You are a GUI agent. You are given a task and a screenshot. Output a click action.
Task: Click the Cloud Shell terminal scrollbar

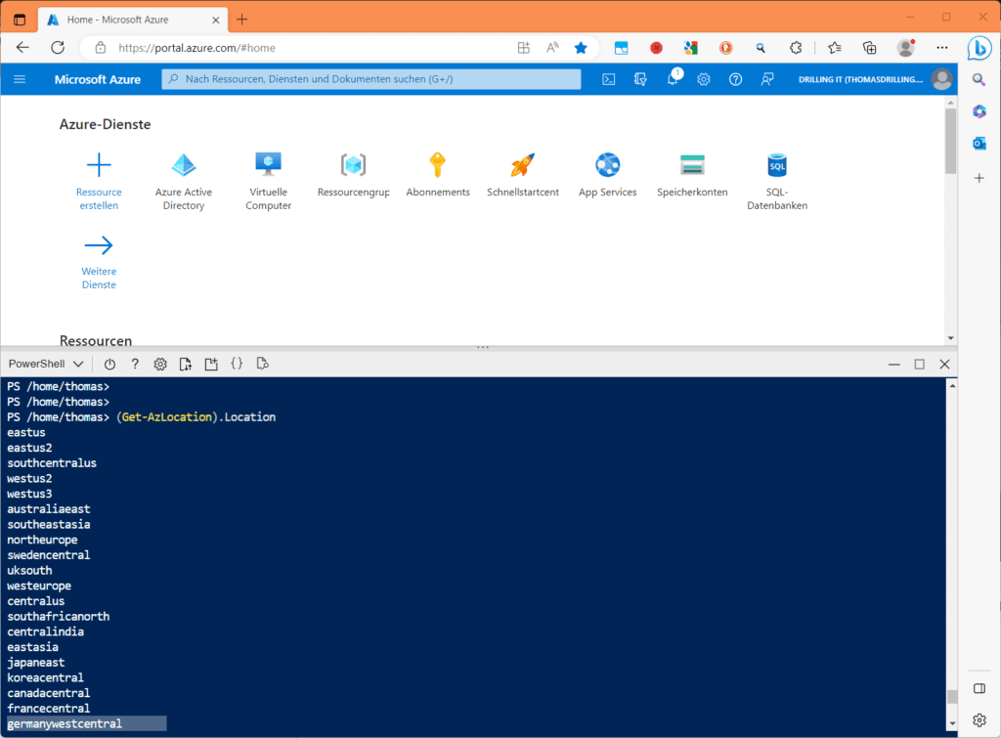[x=952, y=696]
